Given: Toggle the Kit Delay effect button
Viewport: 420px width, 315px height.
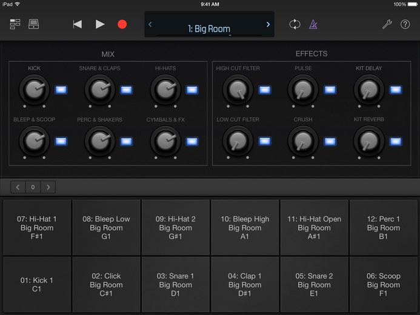Looking at the screenshot, I should [396, 90].
